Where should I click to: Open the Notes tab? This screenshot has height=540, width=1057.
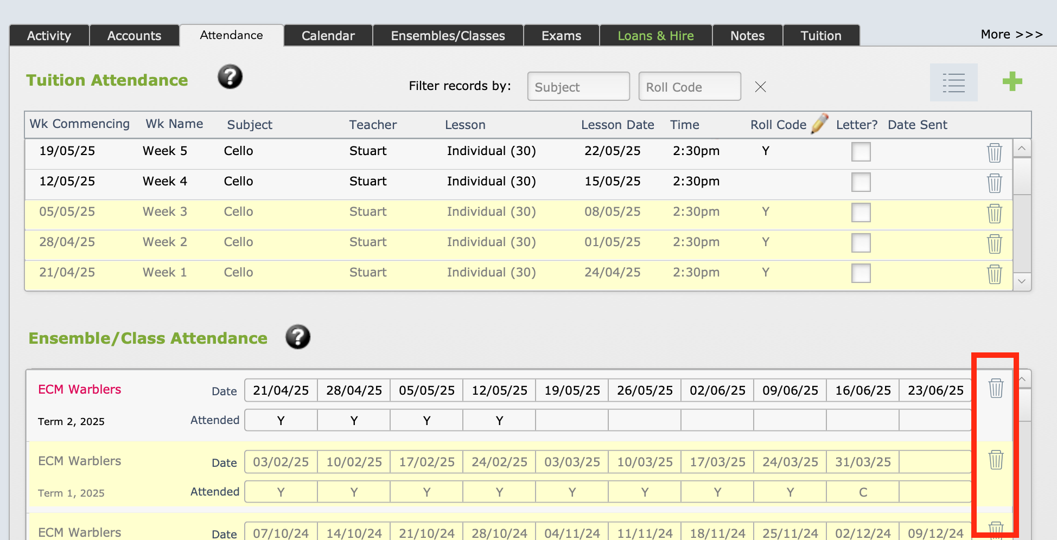[x=748, y=36]
